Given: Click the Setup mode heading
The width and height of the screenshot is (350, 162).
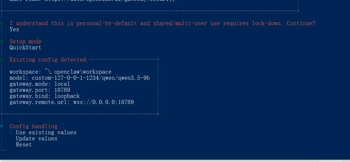Looking at the screenshot, I should point(25,42).
